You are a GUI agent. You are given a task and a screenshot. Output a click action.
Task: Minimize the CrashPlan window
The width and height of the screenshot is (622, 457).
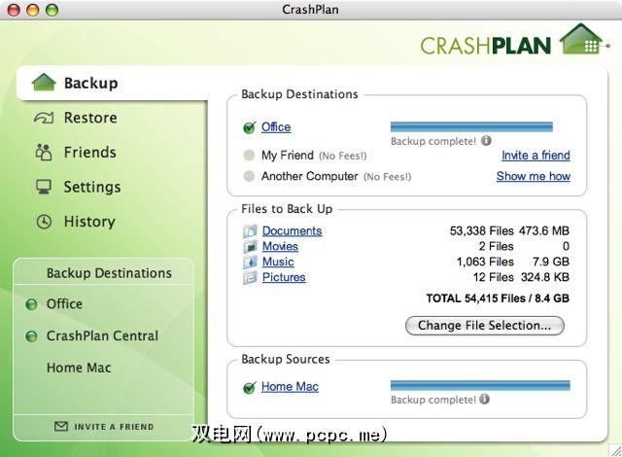click(x=33, y=10)
